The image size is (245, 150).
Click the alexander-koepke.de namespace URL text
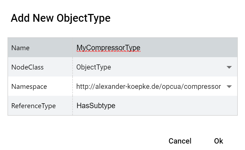click(x=149, y=87)
